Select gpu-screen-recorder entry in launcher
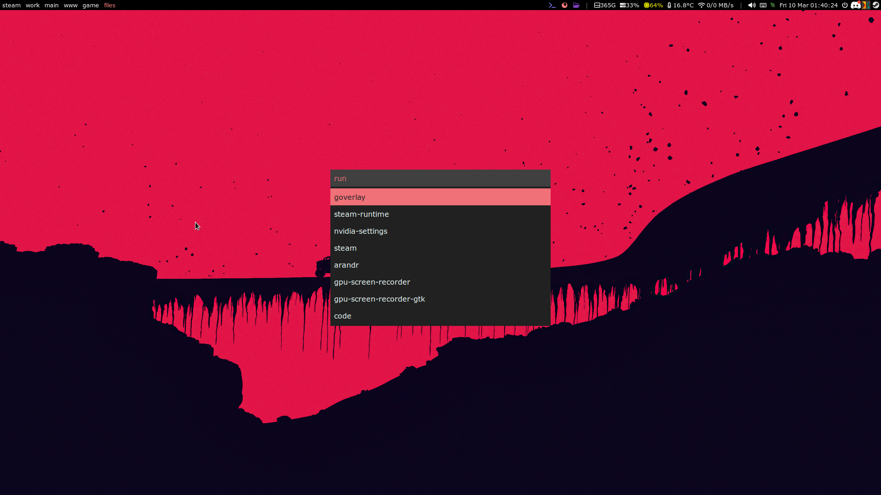The width and height of the screenshot is (881, 495). [x=440, y=282]
